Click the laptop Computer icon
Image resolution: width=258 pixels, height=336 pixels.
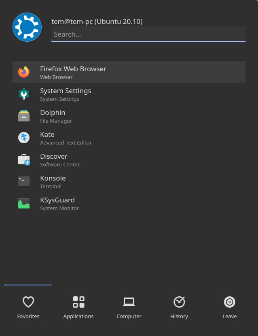pyautogui.click(x=129, y=302)
